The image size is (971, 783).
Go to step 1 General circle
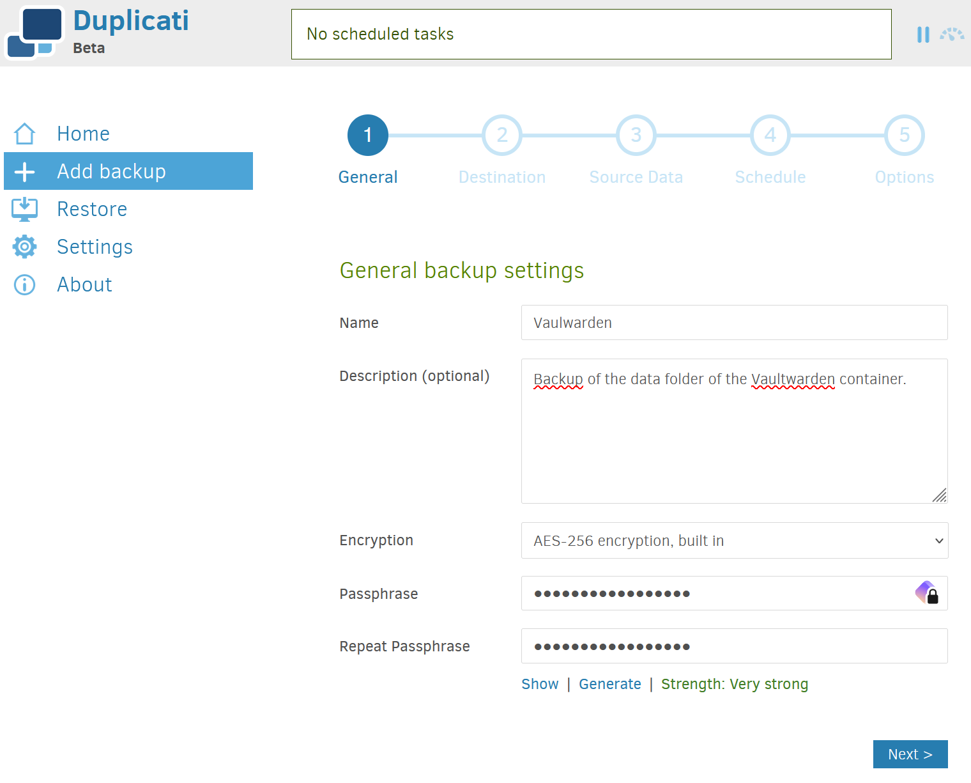click(368, 135)
